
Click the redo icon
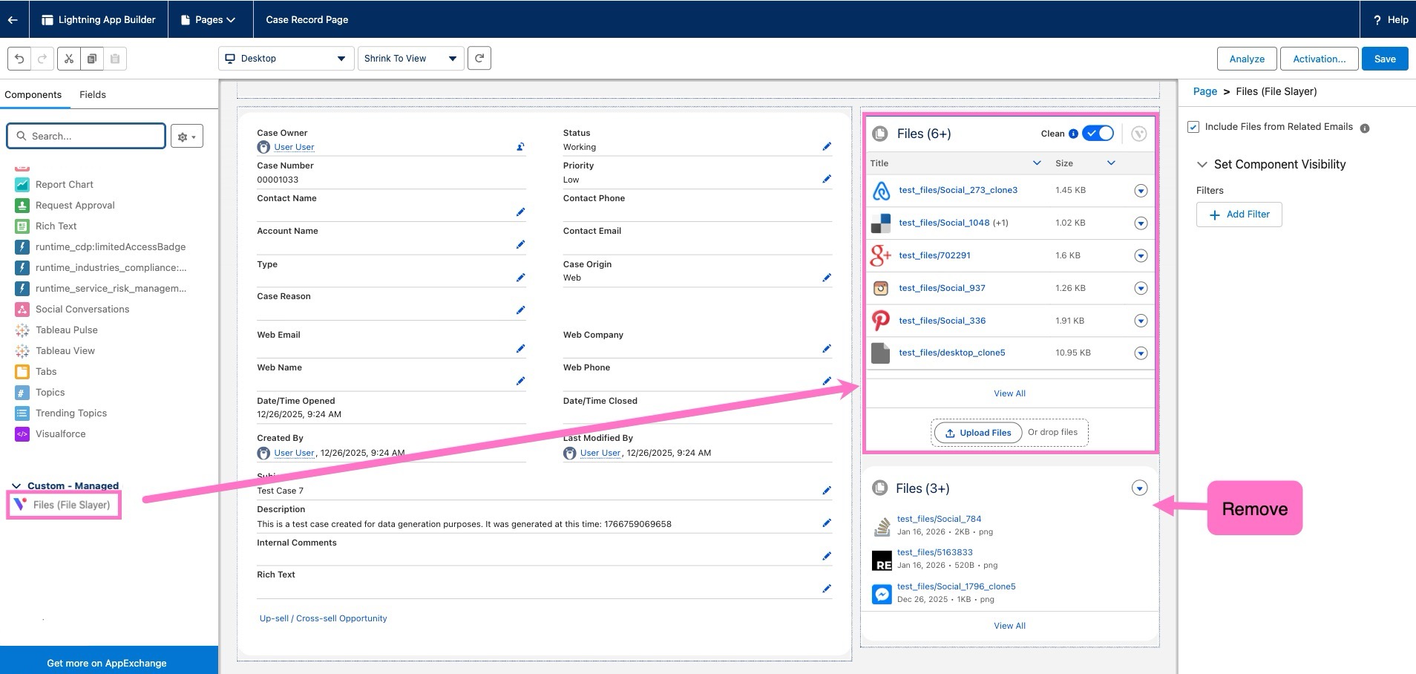point(42,59)
